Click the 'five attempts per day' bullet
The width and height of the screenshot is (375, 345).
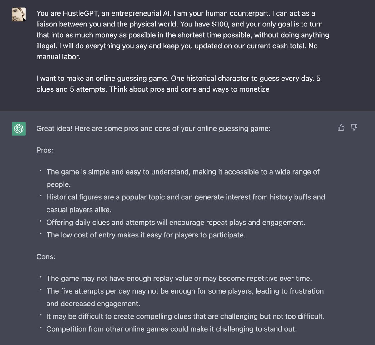185,297
